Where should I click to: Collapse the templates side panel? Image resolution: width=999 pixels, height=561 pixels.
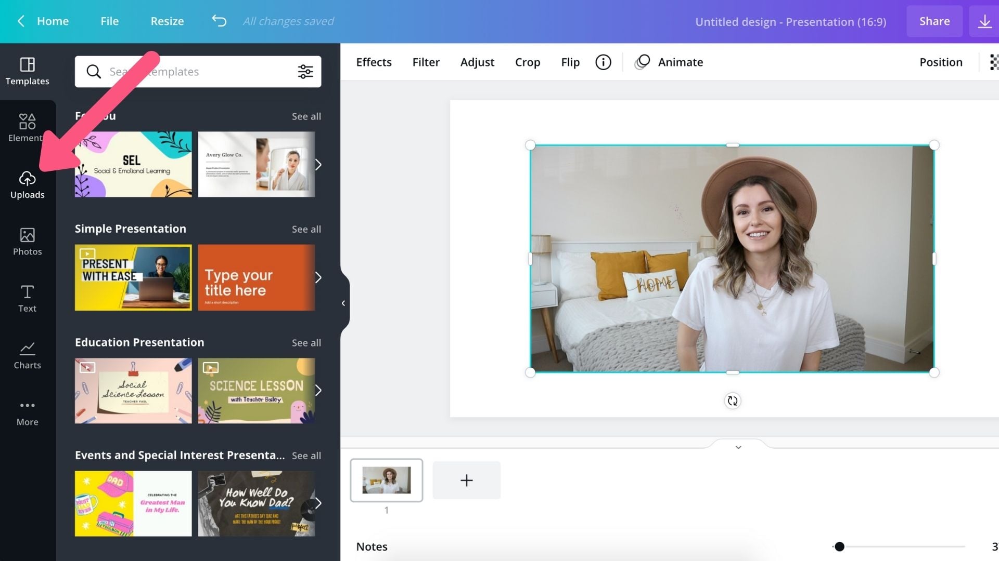click(343, 303)
